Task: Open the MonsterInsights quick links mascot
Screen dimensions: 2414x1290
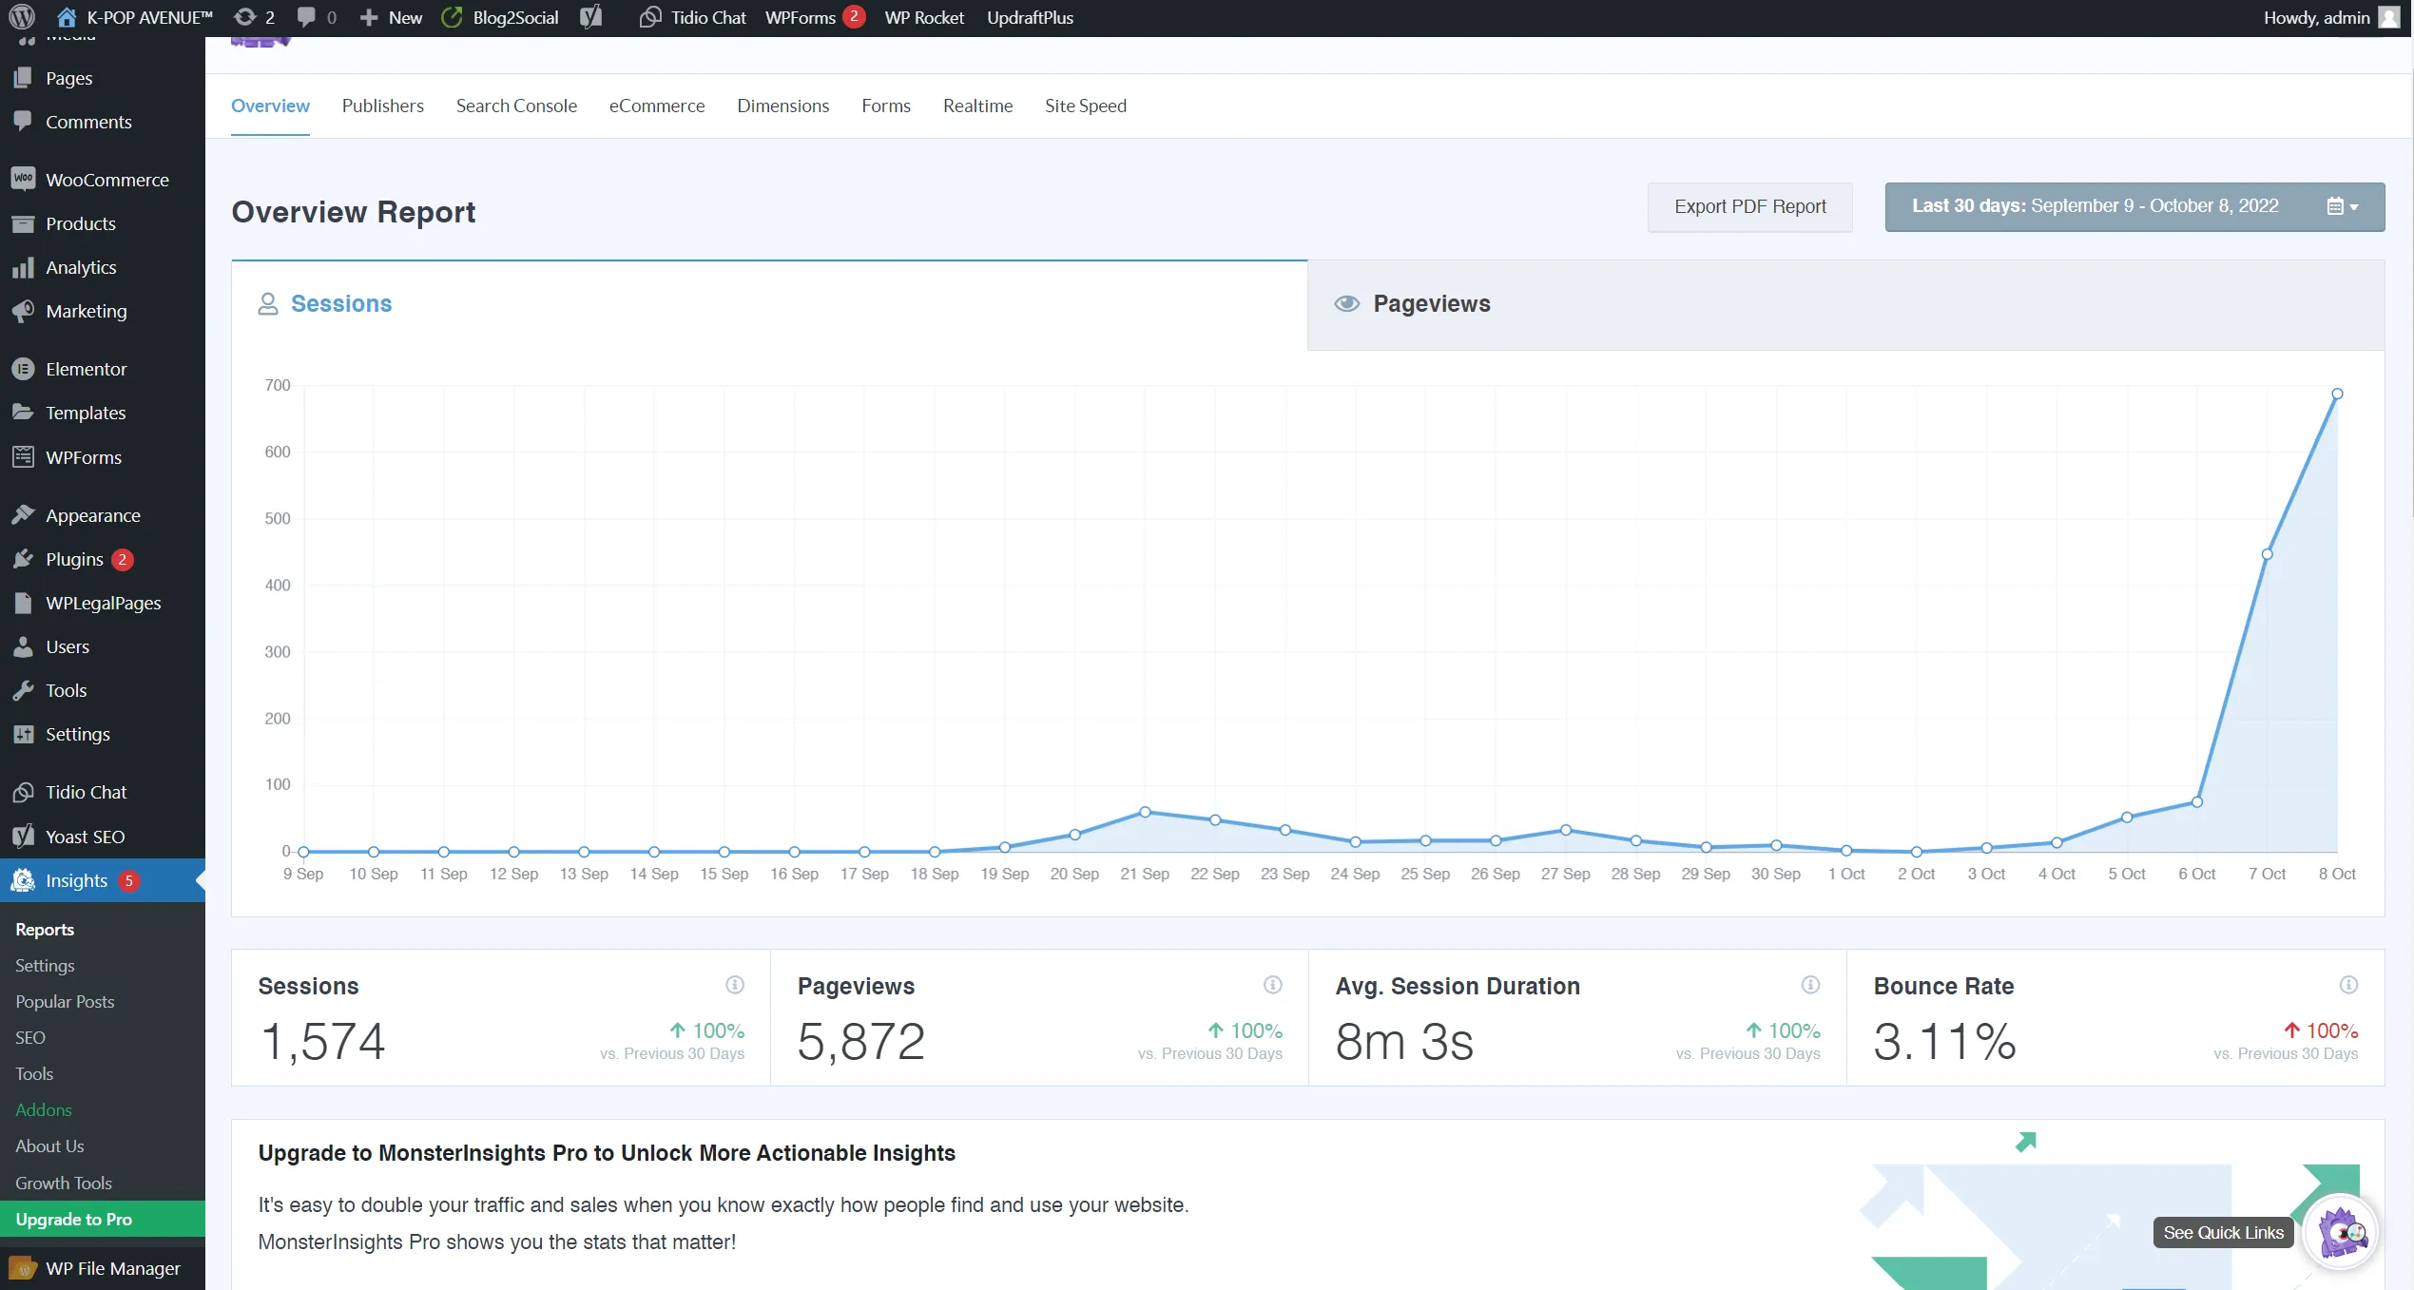Action: click(2340, 1232)
